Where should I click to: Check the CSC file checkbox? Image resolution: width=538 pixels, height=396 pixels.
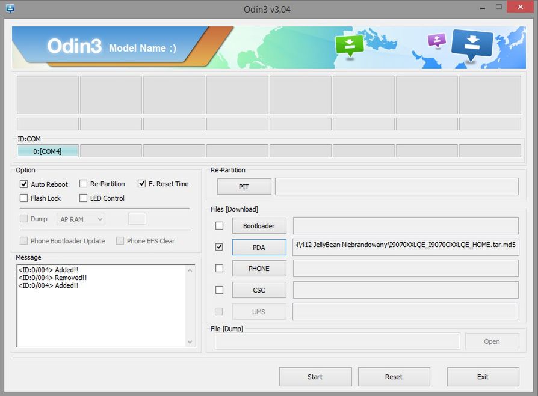(219, 290)
